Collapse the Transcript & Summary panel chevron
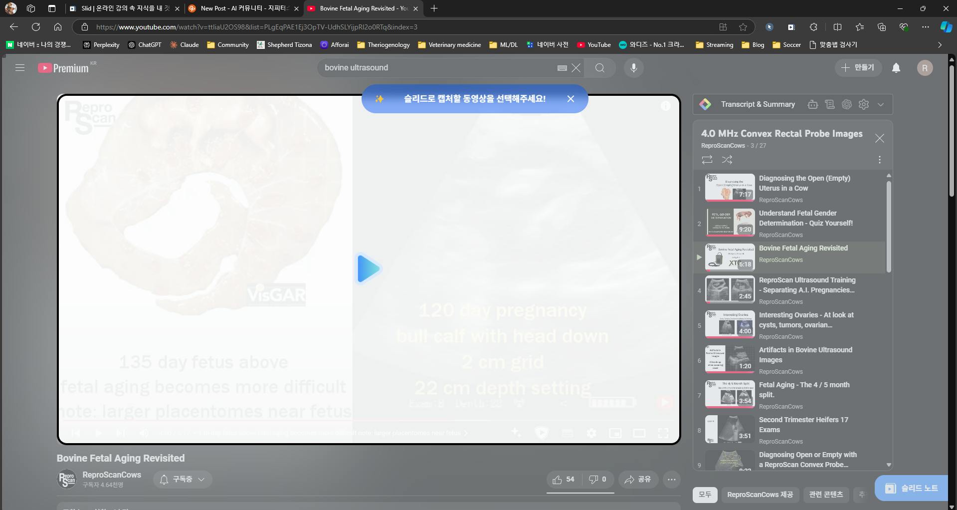The width and height of the screenshot is (957, 510). point(881,104)
